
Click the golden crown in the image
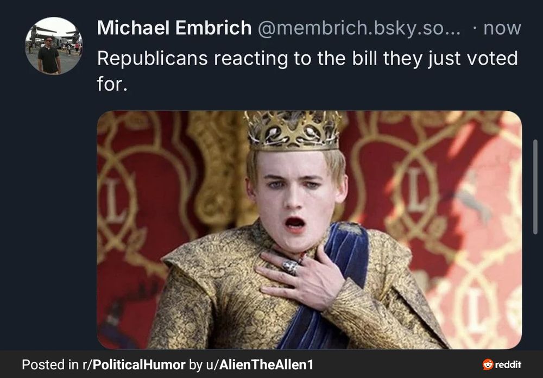(x=293, y=131)
